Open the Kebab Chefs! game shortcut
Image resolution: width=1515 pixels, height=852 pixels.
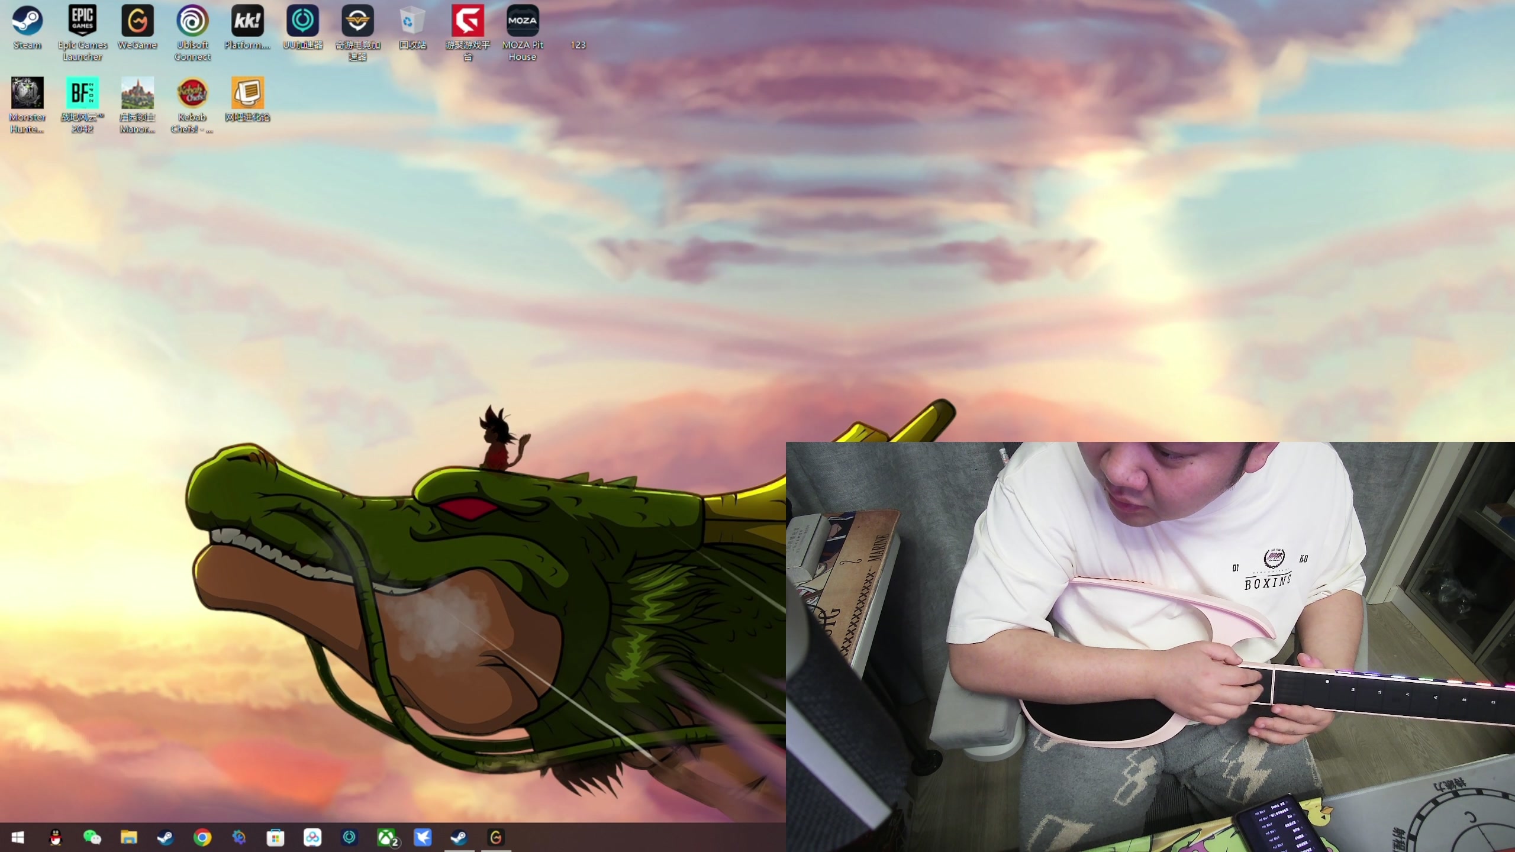[x=192, y=93]
